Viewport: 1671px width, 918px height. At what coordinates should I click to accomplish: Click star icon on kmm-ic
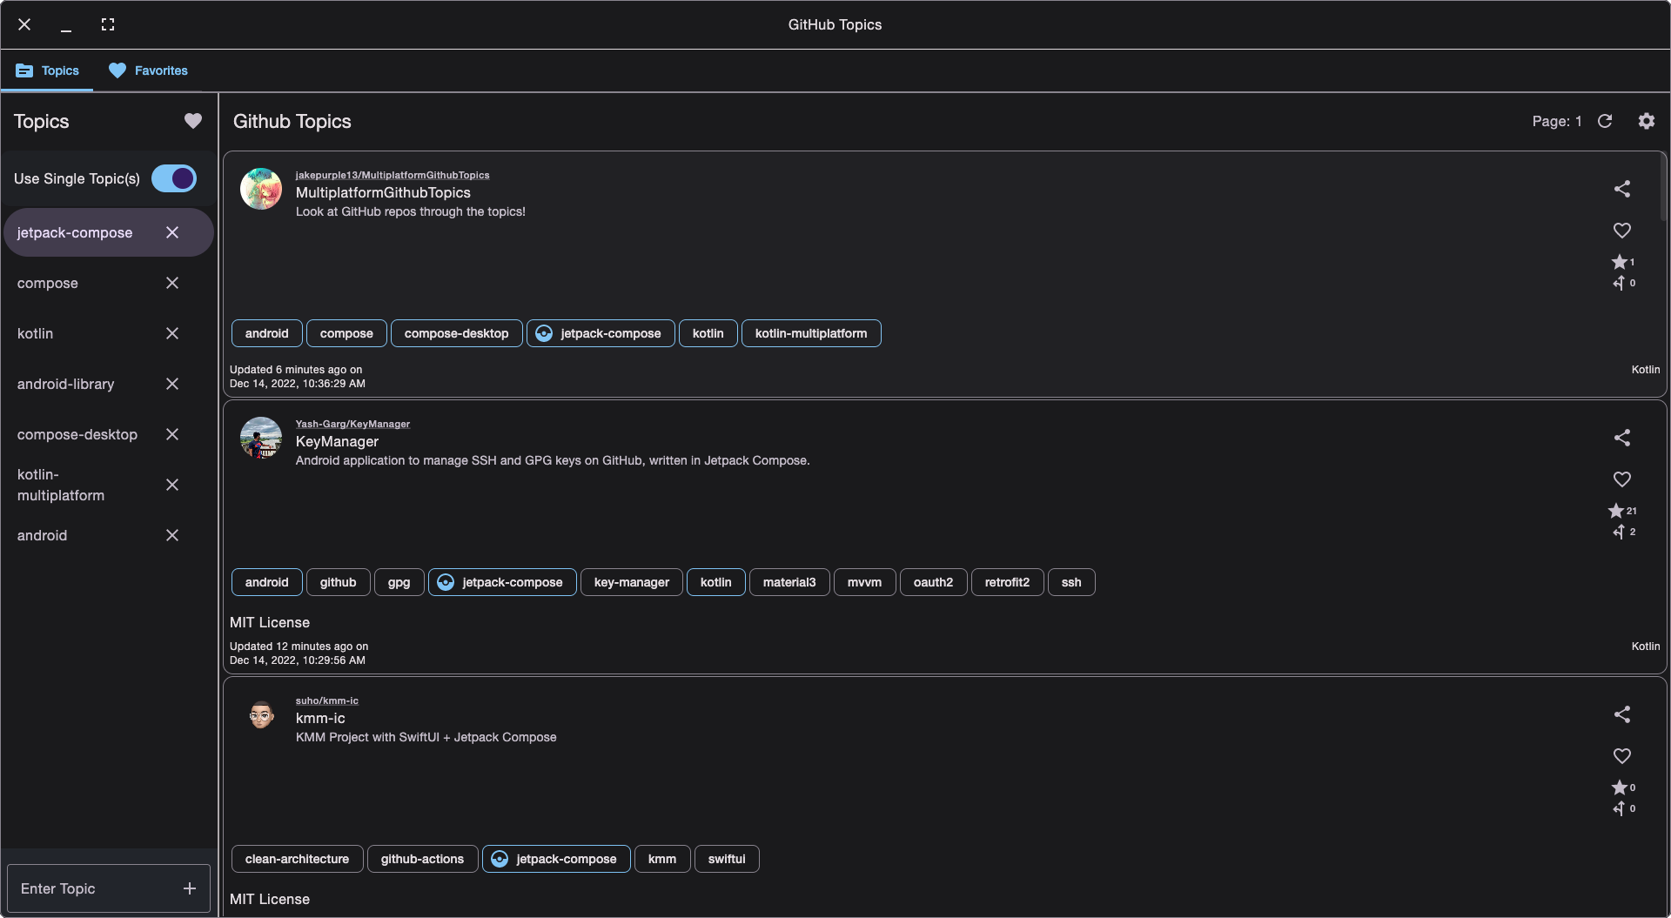click(x=1619, y=787)
